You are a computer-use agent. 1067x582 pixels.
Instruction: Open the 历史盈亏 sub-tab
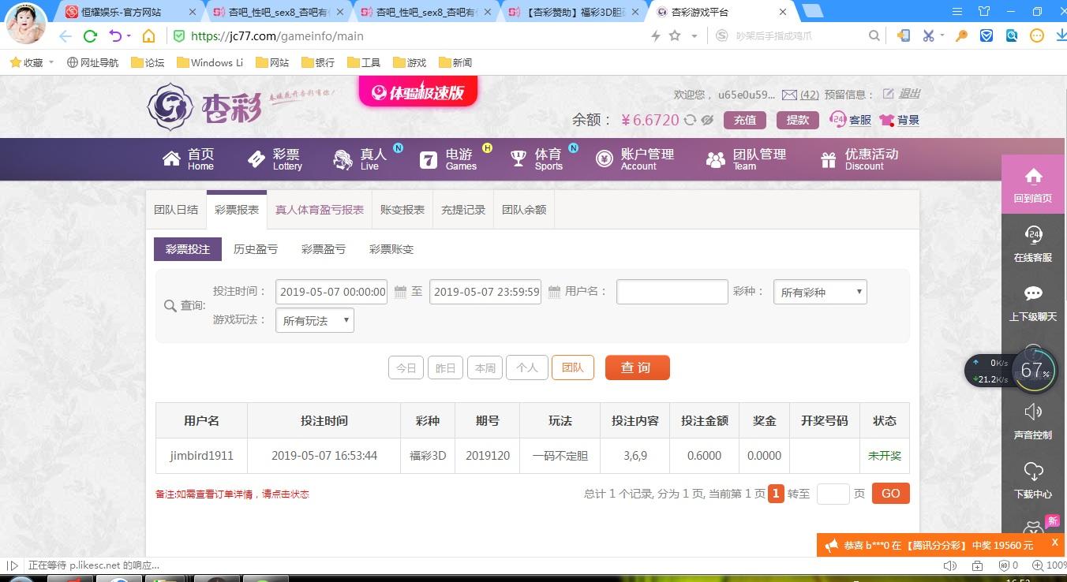click(x=255, y=248)
